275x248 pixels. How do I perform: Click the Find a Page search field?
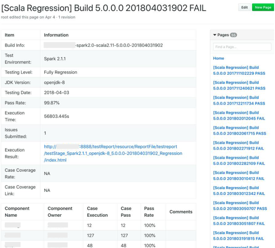point(242,47)
